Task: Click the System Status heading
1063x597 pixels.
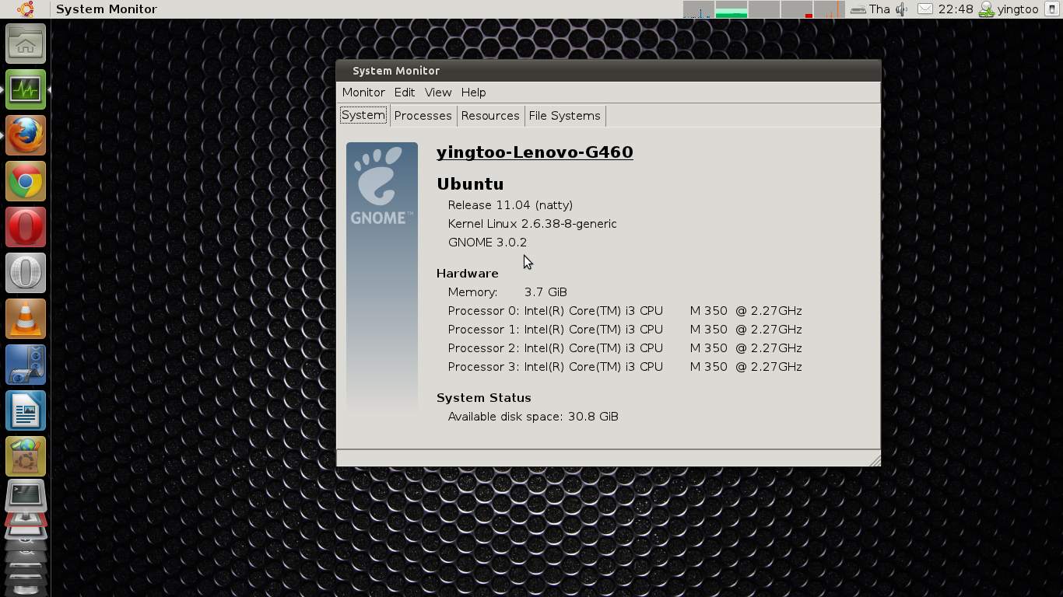Action: tap(484, 398)
